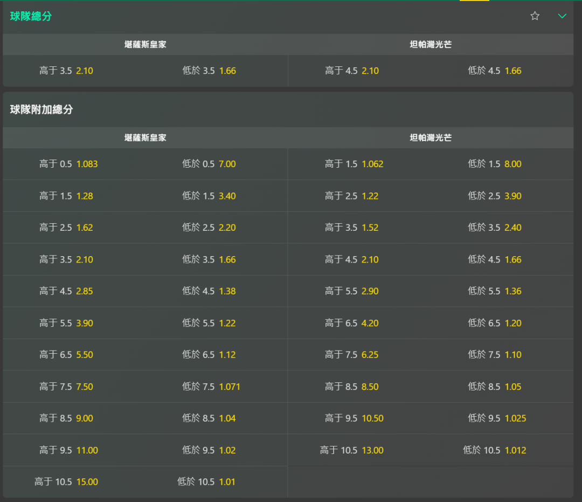Select the 球隊附加總分 section header

[x=41, y=109]
